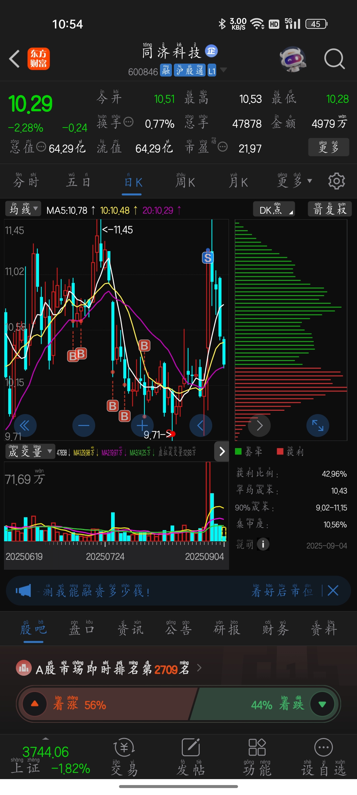Switch to the 五日 tab

coord(78,182)
